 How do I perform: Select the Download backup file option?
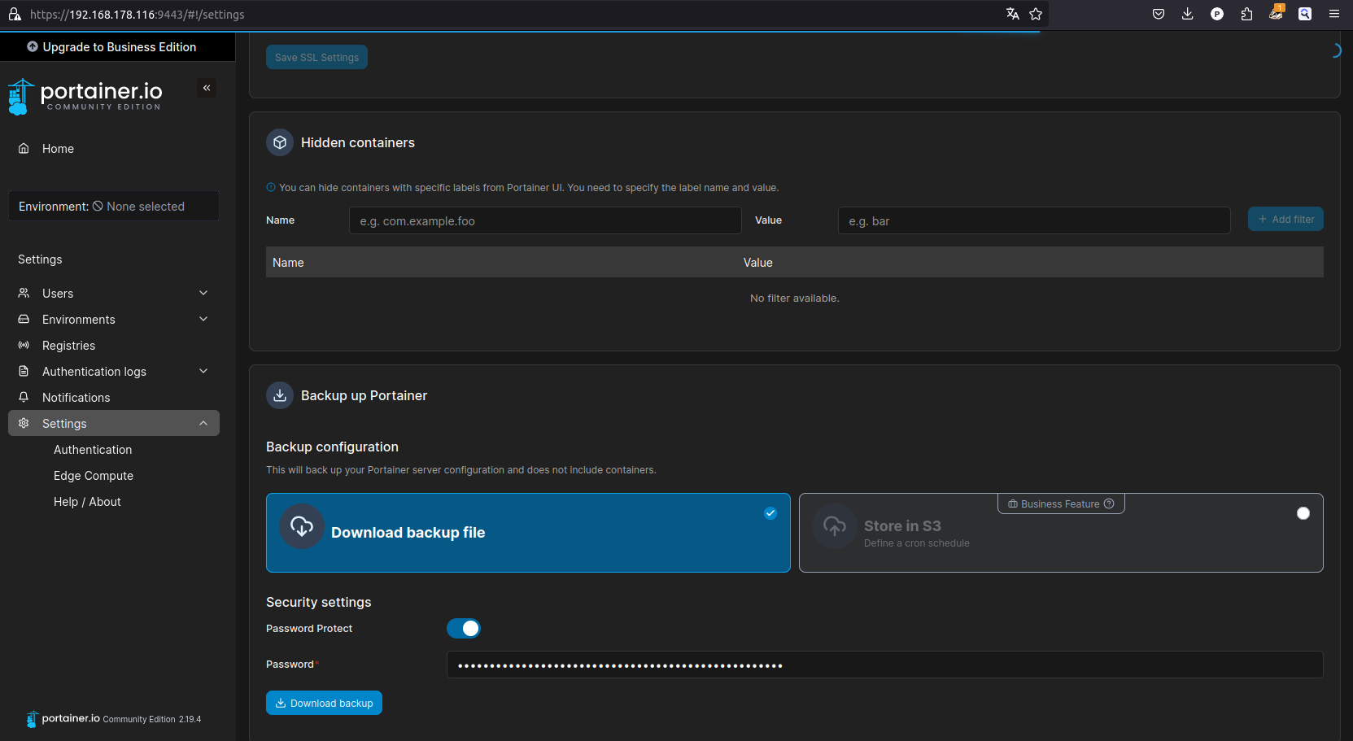[528, 533]
